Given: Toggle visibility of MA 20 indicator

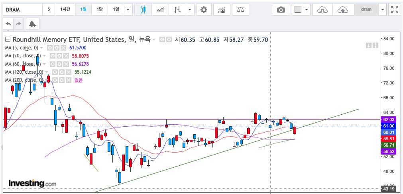Looking at the screenshot, I should [x=53, y=56].
